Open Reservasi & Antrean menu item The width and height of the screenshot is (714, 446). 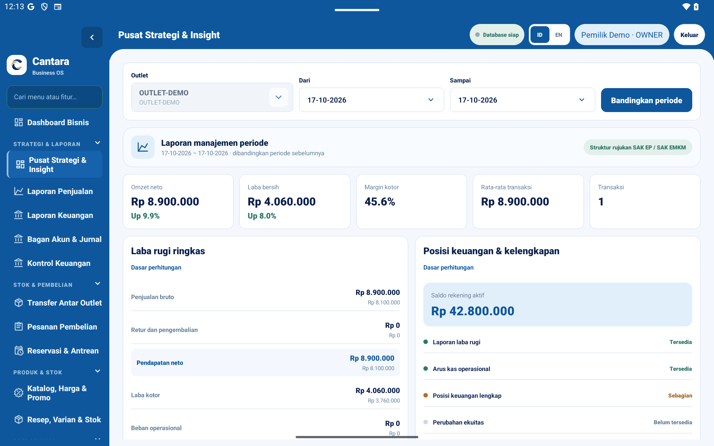coord(55,351)
